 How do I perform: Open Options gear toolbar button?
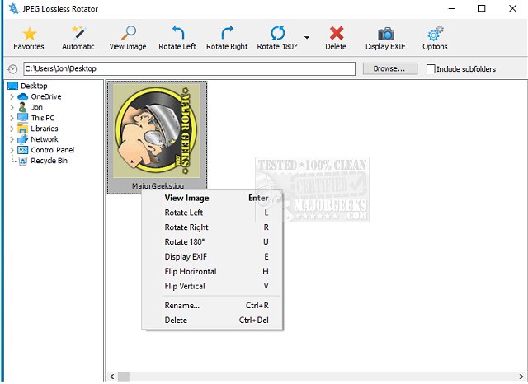(x=435, y=38)
